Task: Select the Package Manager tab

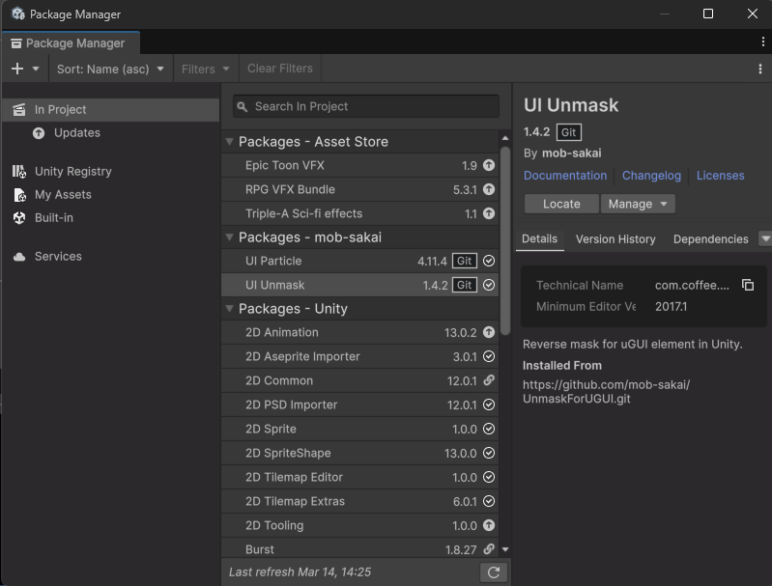Action: 71,43
